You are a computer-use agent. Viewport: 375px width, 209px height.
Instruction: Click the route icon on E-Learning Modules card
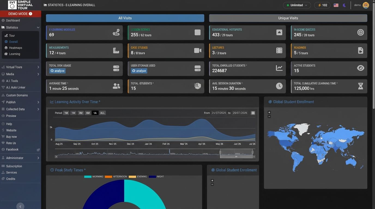coord(116,33)
